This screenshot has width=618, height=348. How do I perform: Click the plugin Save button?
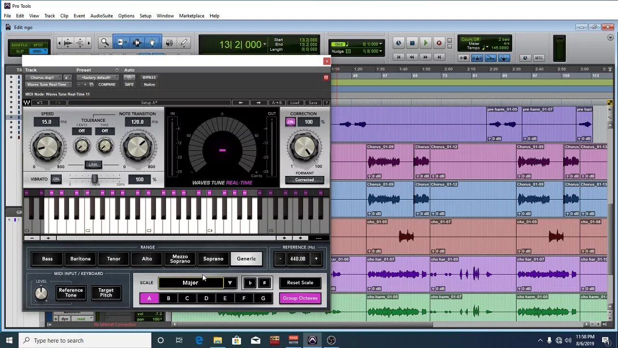[313, 102]
